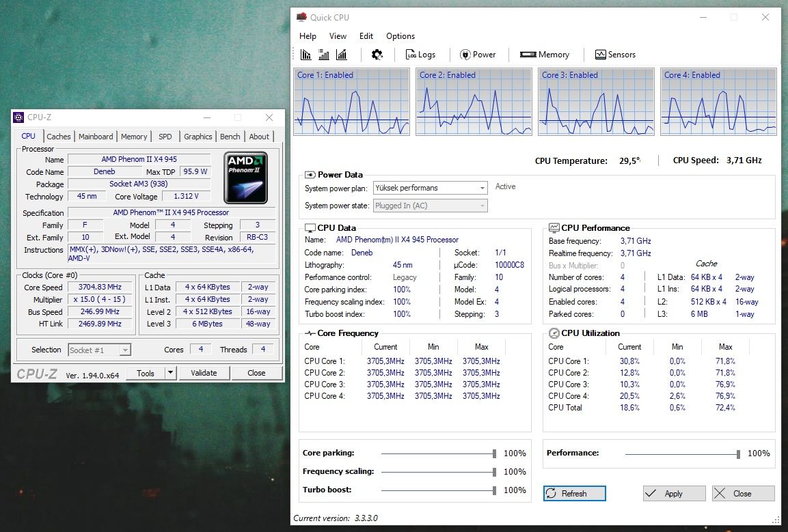This screenshot has width=788, height=532.
Task: Click the descending bar chart toolbar icon
Action: point(305,54)
